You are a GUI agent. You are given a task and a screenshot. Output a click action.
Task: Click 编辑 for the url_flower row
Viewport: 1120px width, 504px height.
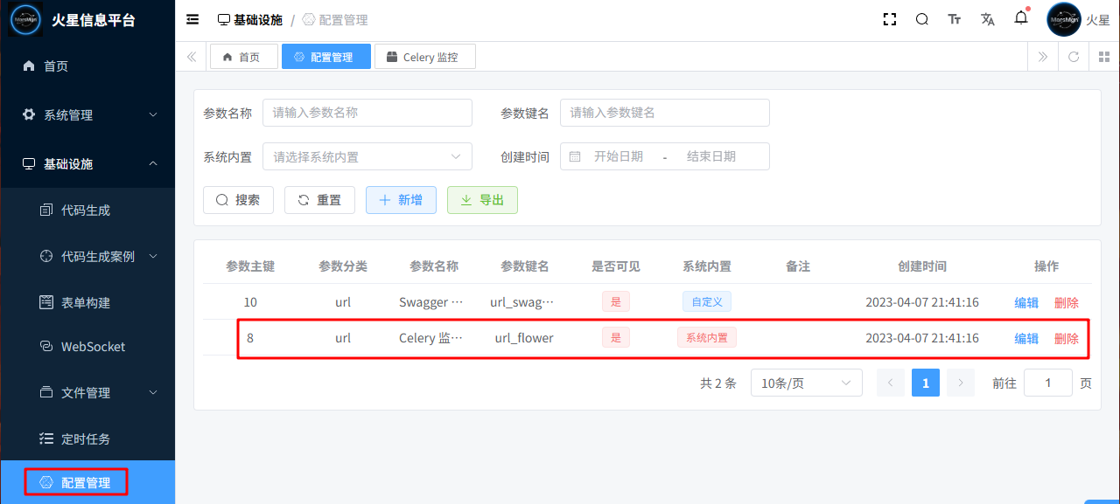point(1026,338)
